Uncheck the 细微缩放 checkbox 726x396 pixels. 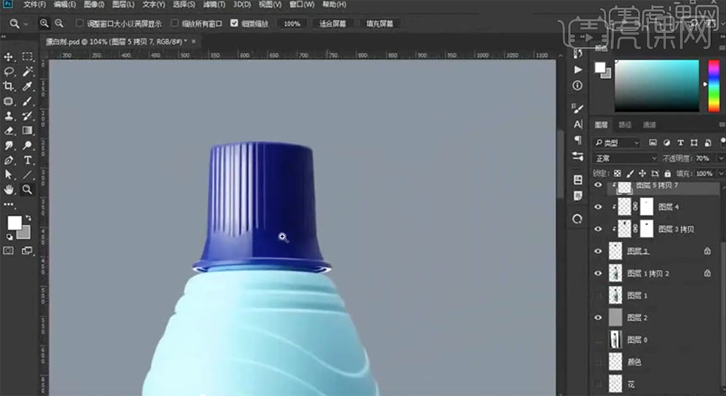(x=235, y=23)
